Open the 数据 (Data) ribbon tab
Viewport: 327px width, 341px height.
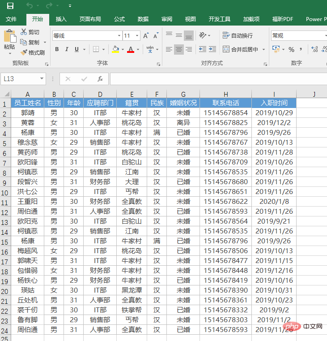pos(143,19)
